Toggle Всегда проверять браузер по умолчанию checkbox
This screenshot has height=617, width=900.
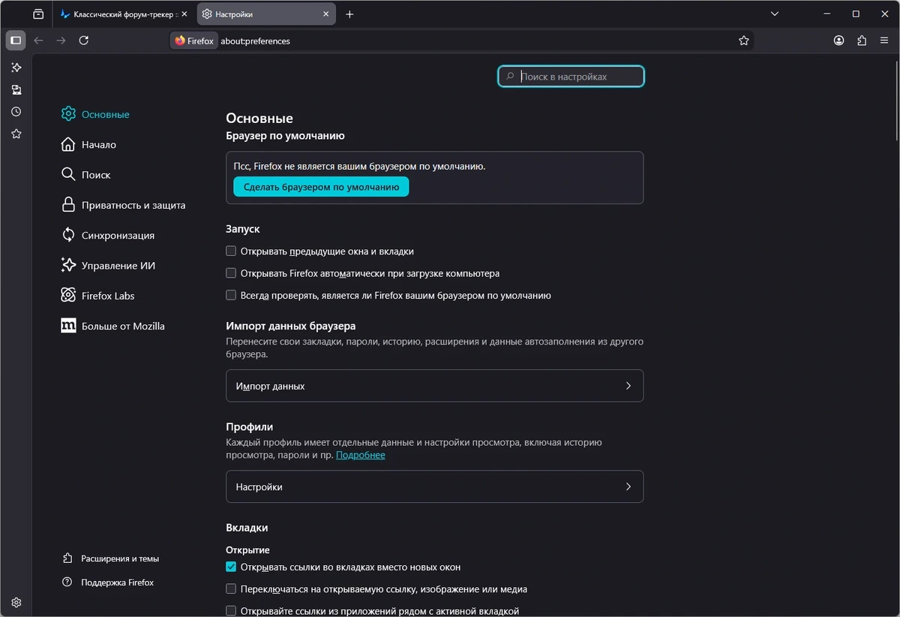point(231,295)
